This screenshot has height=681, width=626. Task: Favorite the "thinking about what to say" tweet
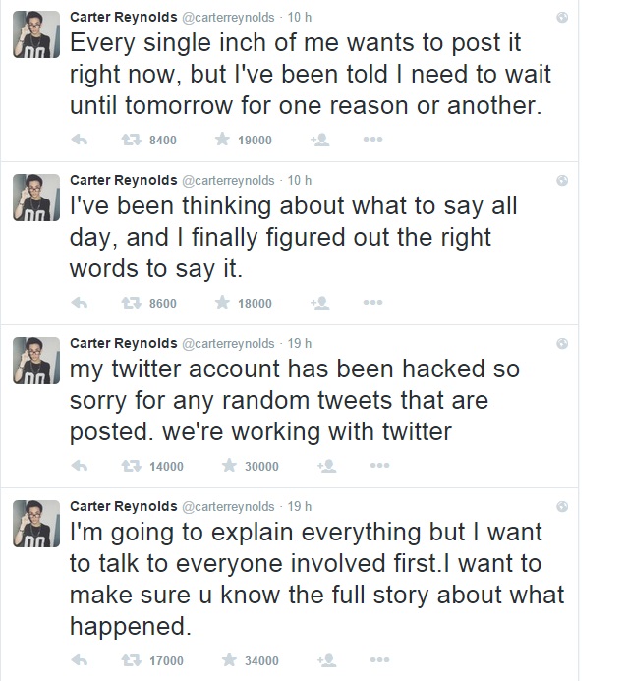point(223,303)
